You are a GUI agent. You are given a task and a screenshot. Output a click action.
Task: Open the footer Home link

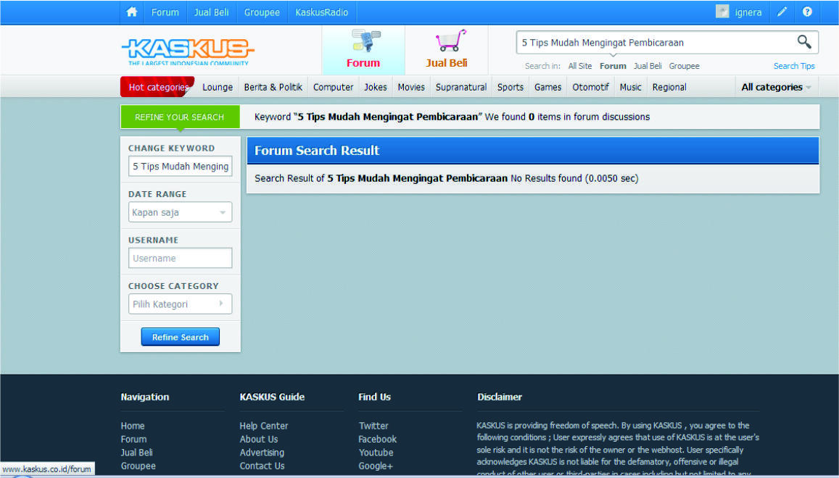[x=133, y=426]
